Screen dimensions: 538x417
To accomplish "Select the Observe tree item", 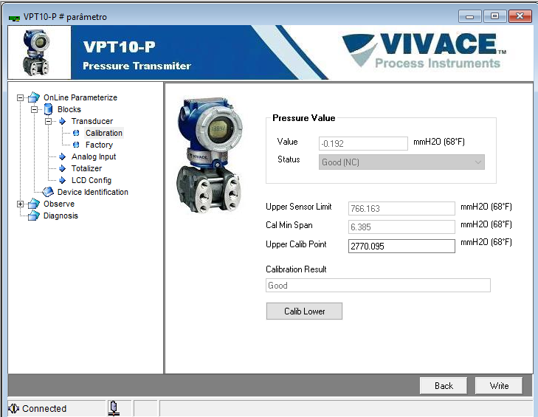I will click(x=59, y=204).
